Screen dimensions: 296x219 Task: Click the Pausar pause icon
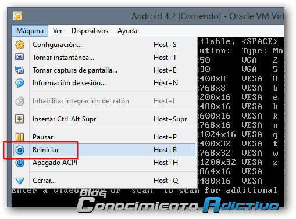pyautogui.click(x=20, y=137)
